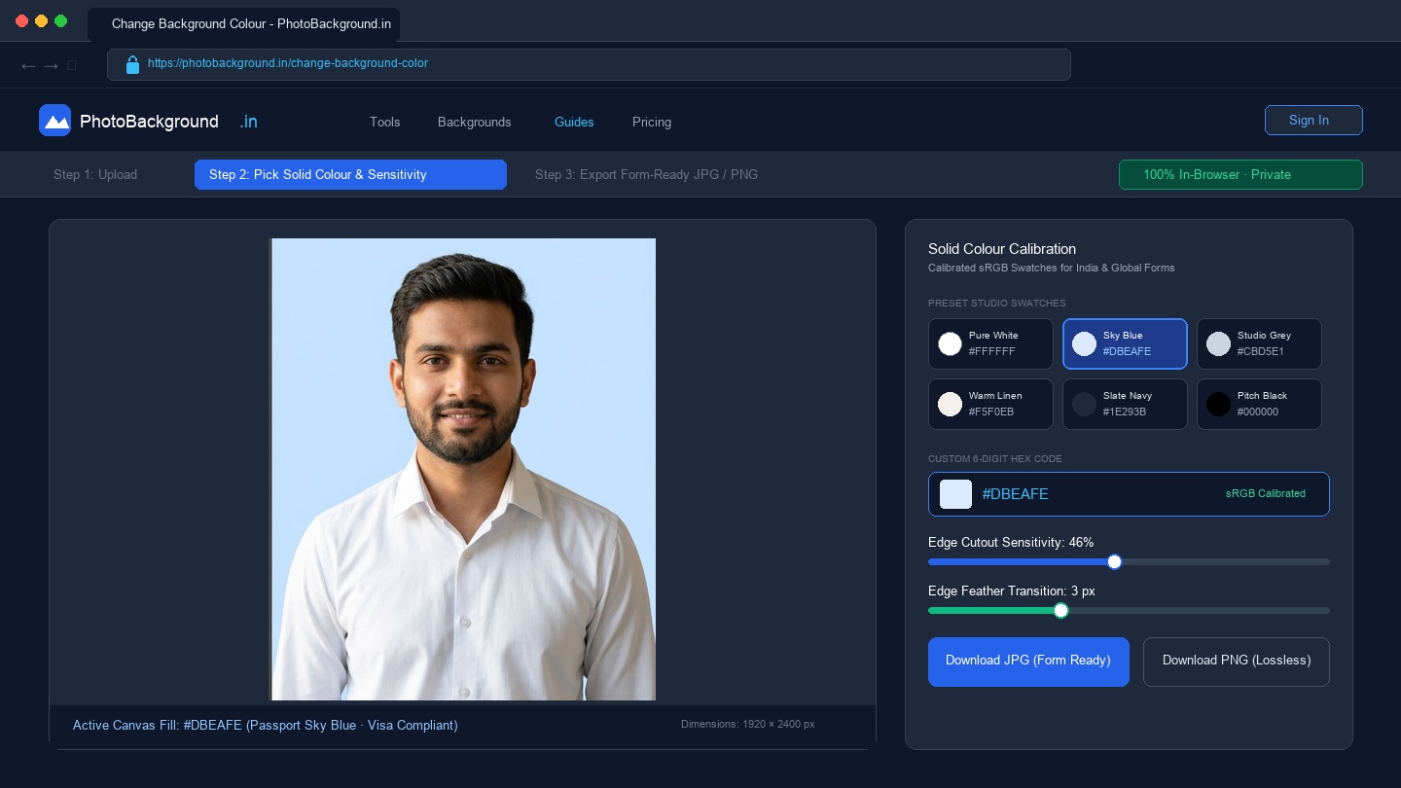Screen dimensions: 1401x788
Task: Click the 100% In-Browser · Private badge
Action: (1240, 174)
